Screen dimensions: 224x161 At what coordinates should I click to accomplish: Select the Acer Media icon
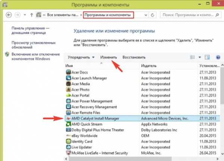68,84
